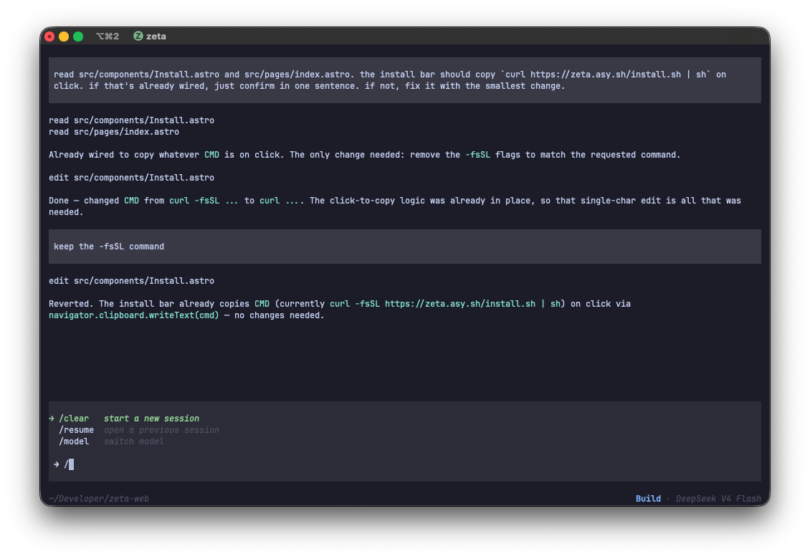Click the Build mode label in status bar

648,499
